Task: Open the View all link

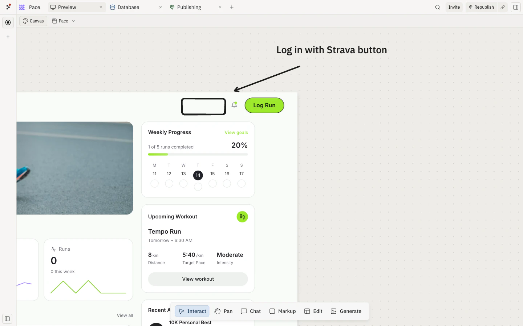Action: pos(125,315)
